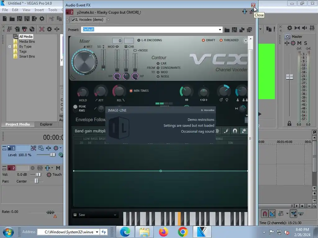318x238 pixels.
Task: Select Contour NOISE radio option
Action: pos(158,77)
